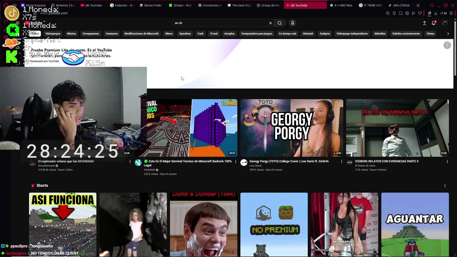Viewport: 457px width, 257px height.
Task: Open the purple block tower Minecraft thumbnail
Action: pos(192,128)
